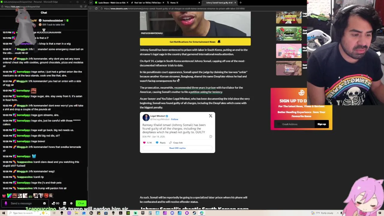This screenshot has height=216, width=384.
Task: Switch to the Louiz Stream Kick tab
Action: (x=112, y=3)
